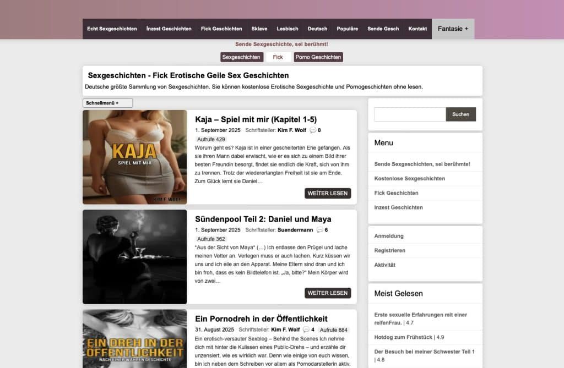
Task: Open the Echt Sexgeschichten menu item
Action: tap(112, 29)
